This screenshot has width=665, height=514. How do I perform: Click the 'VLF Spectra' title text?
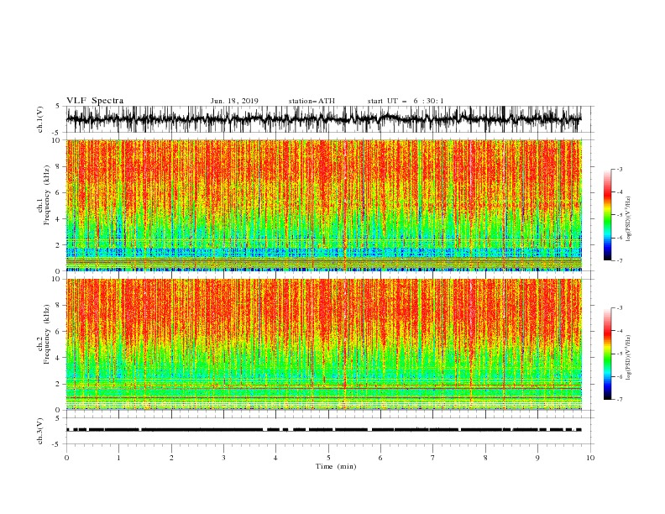(95, 101)
